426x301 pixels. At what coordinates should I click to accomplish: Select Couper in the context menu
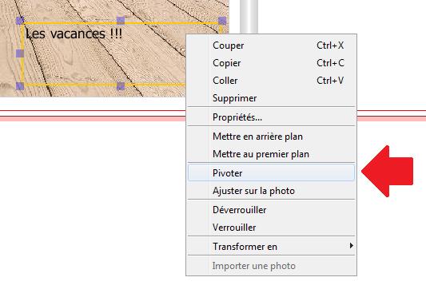(271, 46)
